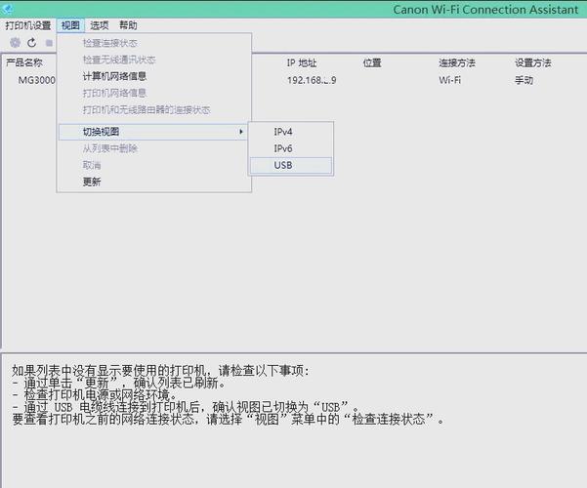Open the 打印机设置 menu
The height and width of the screenshot is (488, 587).
click(28, 25)
